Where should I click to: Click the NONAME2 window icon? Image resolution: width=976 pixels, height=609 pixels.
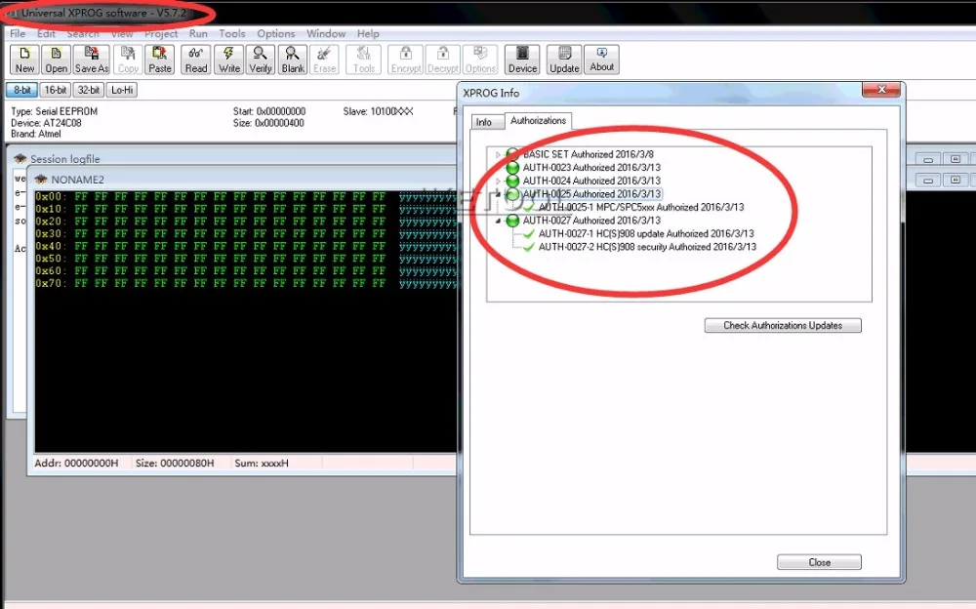41,180
